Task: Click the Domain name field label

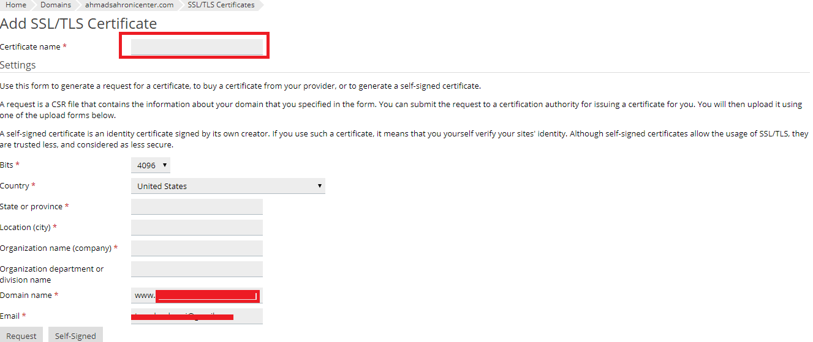Action: (x=26, y=296)
